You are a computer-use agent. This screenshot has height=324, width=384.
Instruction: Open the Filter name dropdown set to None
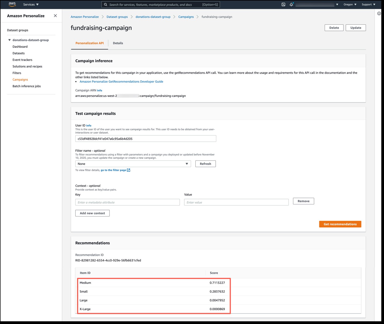[133, 164]
